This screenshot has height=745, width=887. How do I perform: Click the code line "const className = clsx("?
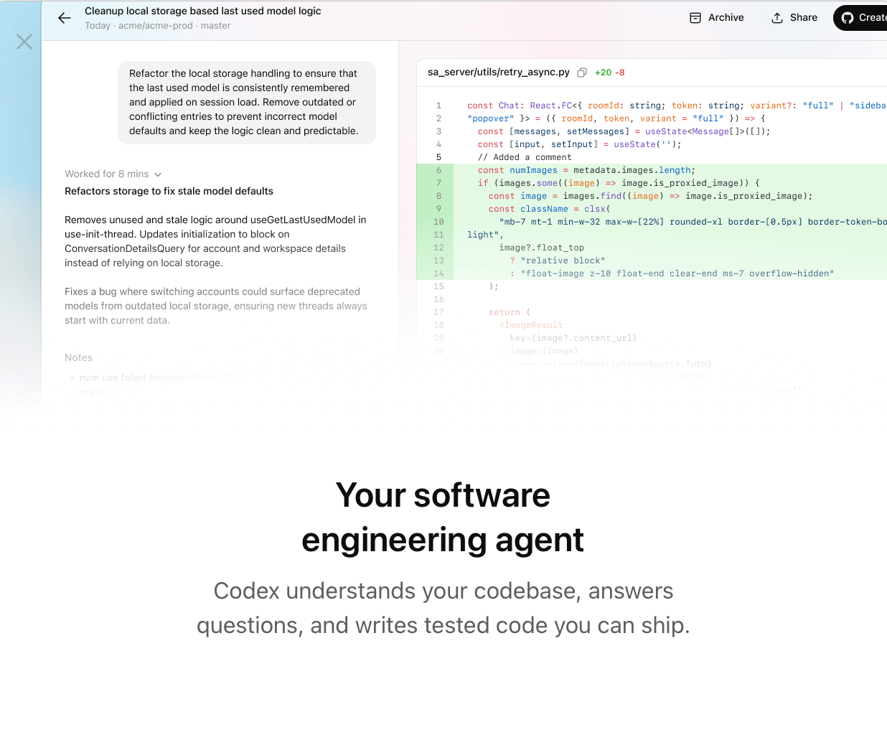550,209
